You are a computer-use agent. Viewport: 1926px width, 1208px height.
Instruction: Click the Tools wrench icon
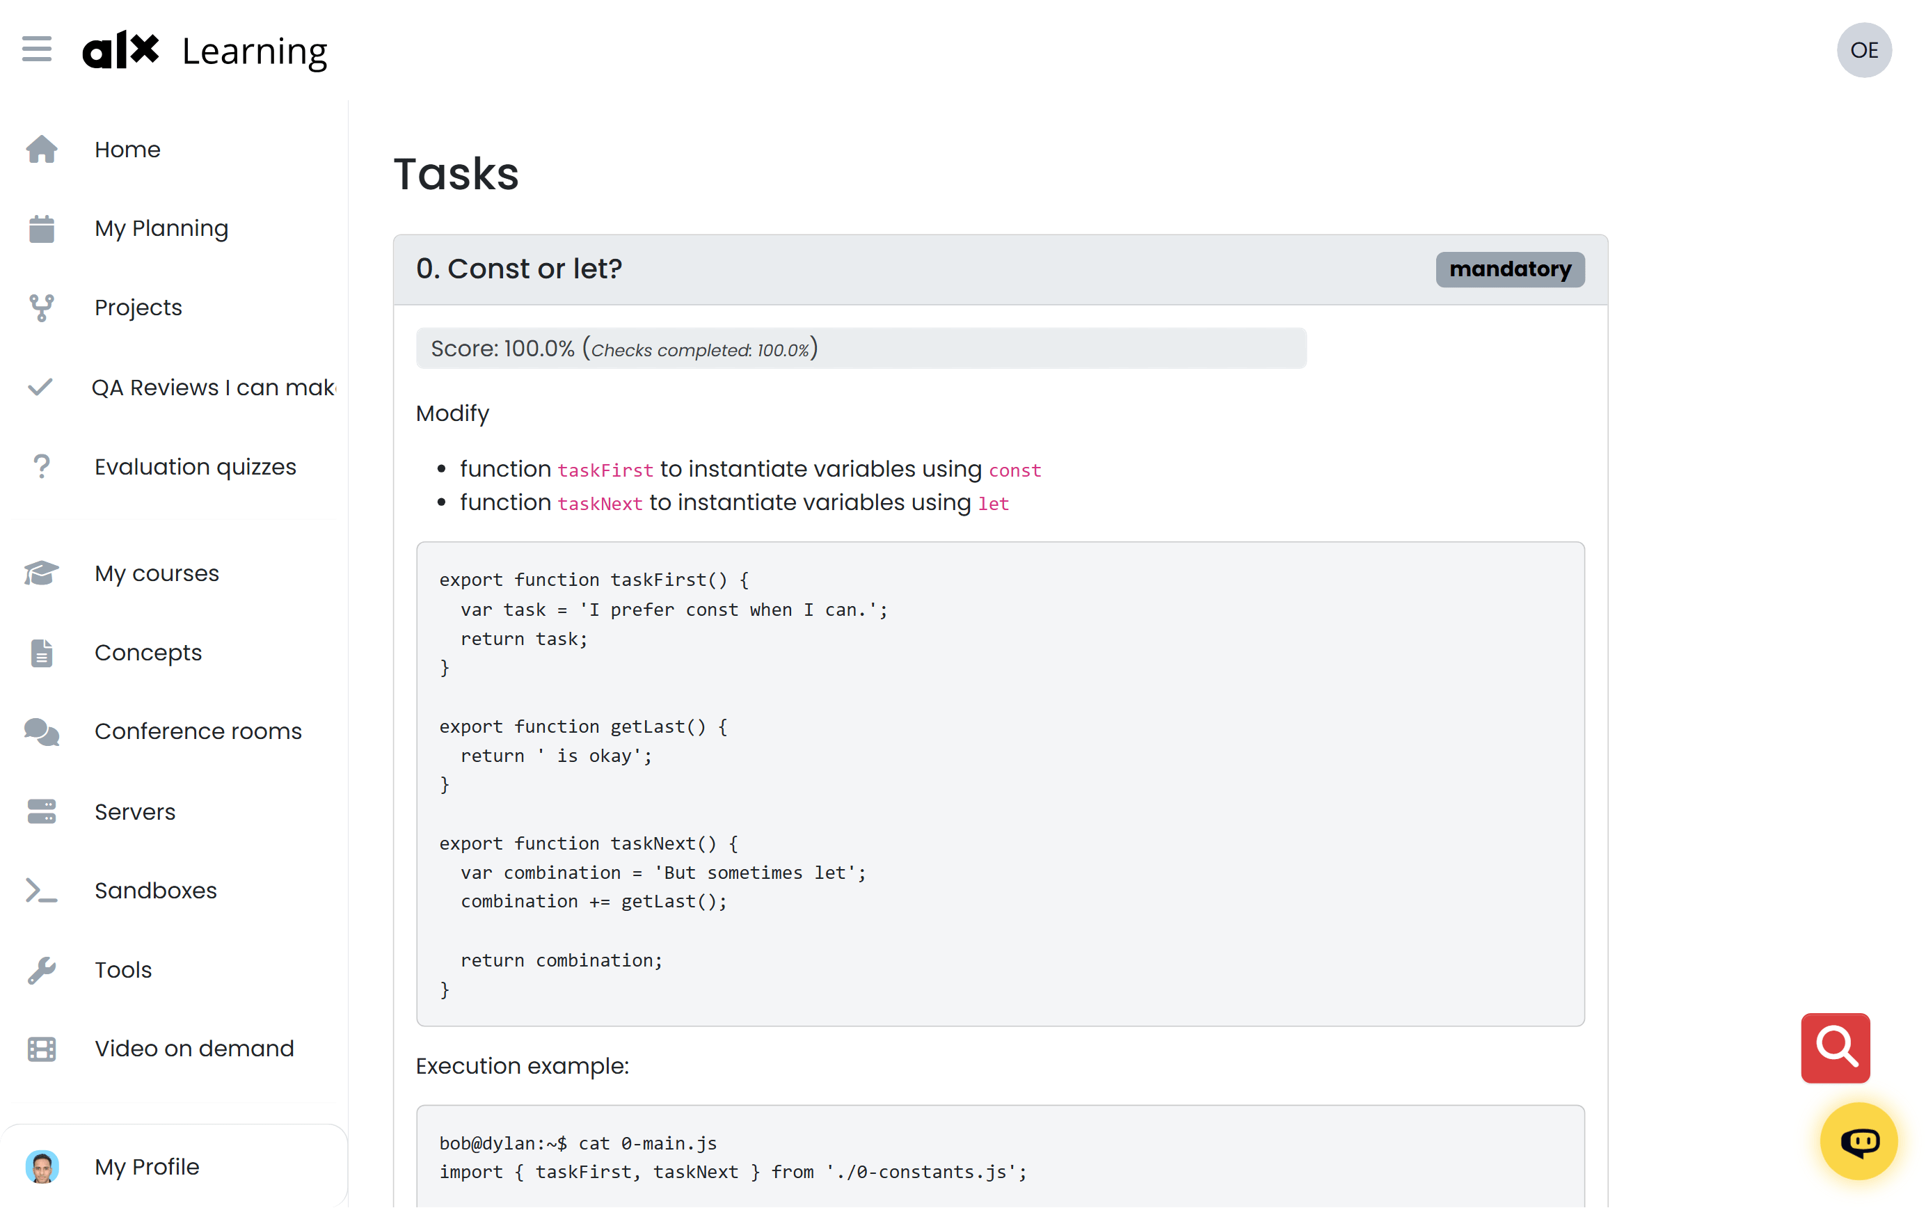pyautogui.click(x=42, y=969)
